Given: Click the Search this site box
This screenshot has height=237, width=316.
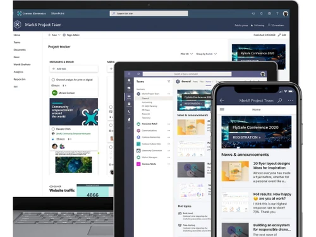Looking at the screenshot, I should click(x=149, y=13).
